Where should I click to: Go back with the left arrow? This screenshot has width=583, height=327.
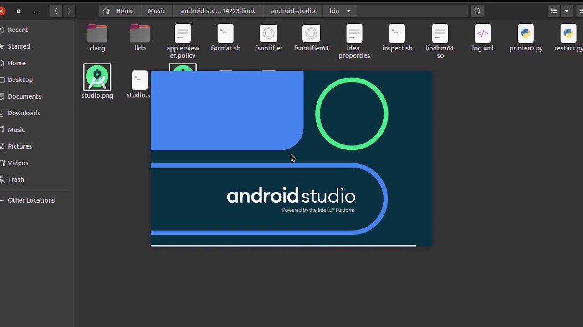(x=56, y=11)
